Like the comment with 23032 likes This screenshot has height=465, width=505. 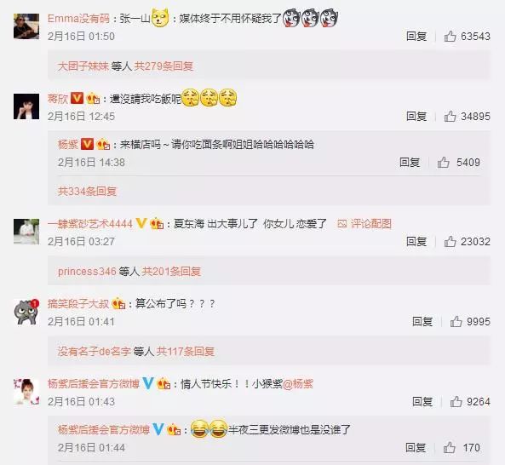coord(450,241)
